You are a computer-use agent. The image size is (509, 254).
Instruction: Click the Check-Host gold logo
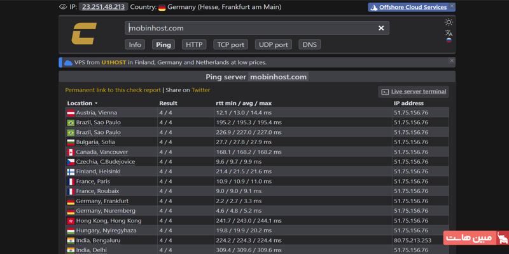pyautogui.click(x=84, y=34)
